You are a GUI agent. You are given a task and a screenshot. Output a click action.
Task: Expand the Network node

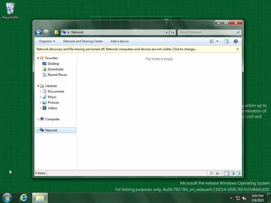38,130
